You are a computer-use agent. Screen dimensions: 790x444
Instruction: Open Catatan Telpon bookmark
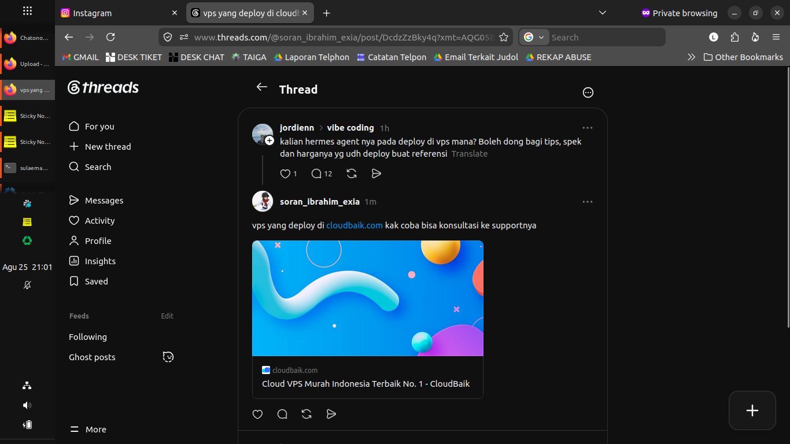tap(392, 57)
